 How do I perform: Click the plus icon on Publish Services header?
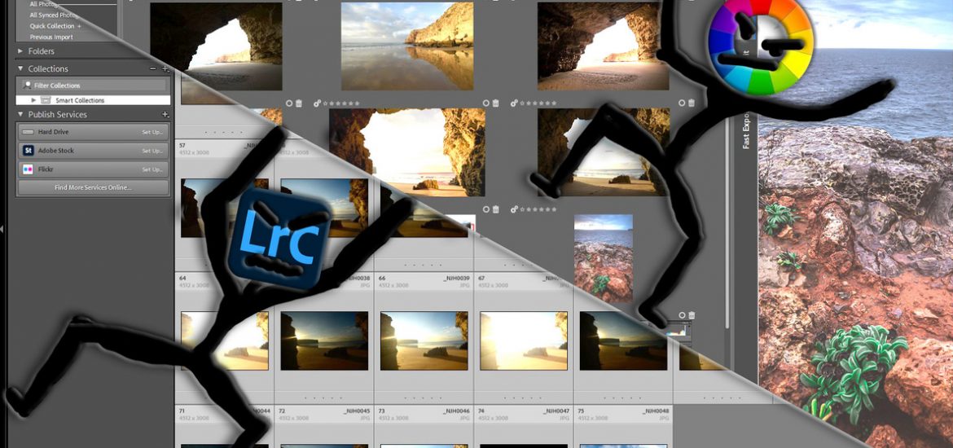[165, 114]
